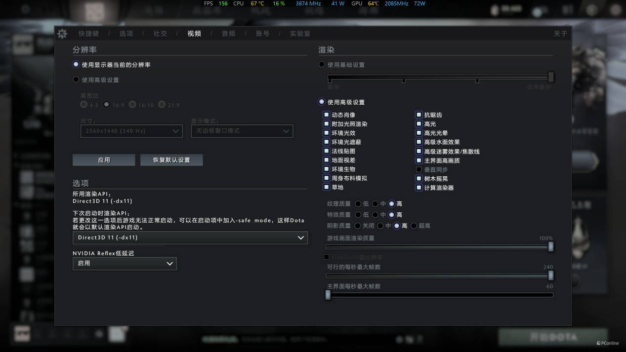This screenshot has height=352, width=626.
Task: Select 16:9 aspect ratio
Action: point(106,105)
